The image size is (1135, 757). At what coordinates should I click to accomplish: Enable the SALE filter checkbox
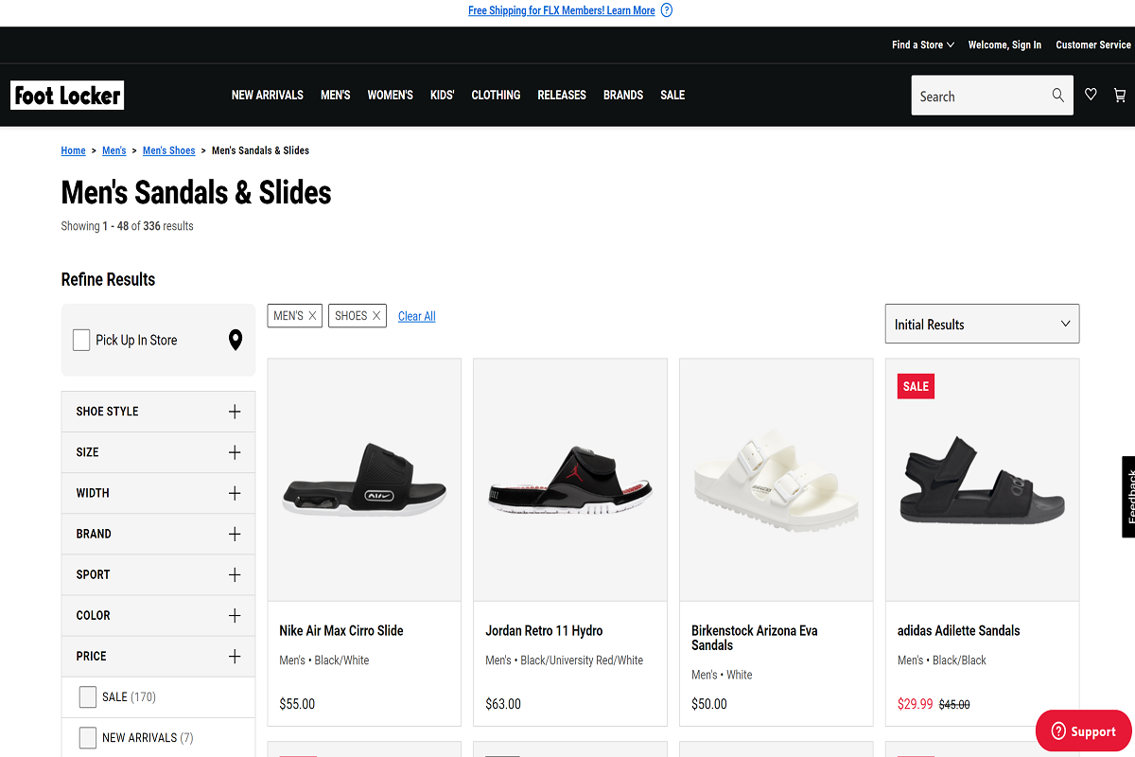point(87,697)
